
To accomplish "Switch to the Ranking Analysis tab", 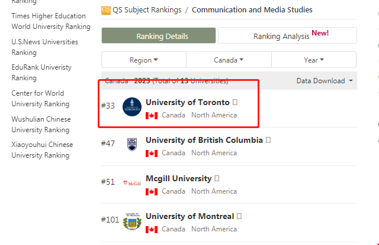I will [287, 35].
